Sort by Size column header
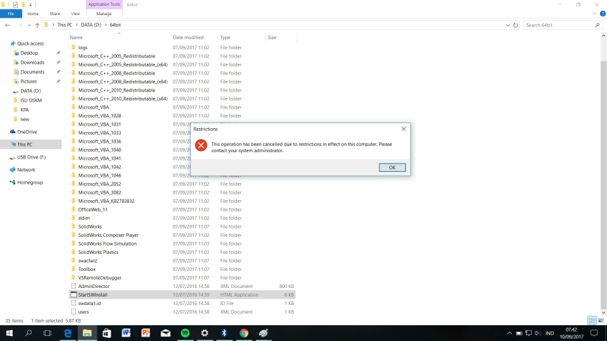 coord(272,37)
